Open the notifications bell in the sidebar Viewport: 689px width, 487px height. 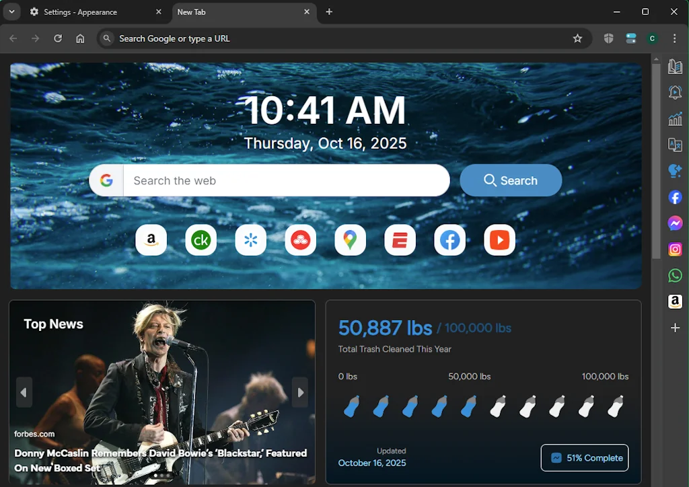point(675,92)
